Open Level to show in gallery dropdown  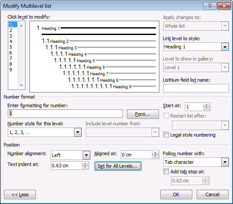[x=225, y=67]
